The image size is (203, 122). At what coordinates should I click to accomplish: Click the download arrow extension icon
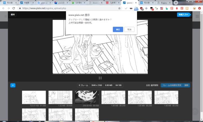(146, 8)
